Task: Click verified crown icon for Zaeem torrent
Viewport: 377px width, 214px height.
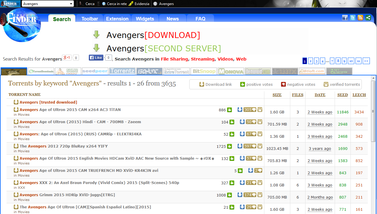Action: coord(260,122)
